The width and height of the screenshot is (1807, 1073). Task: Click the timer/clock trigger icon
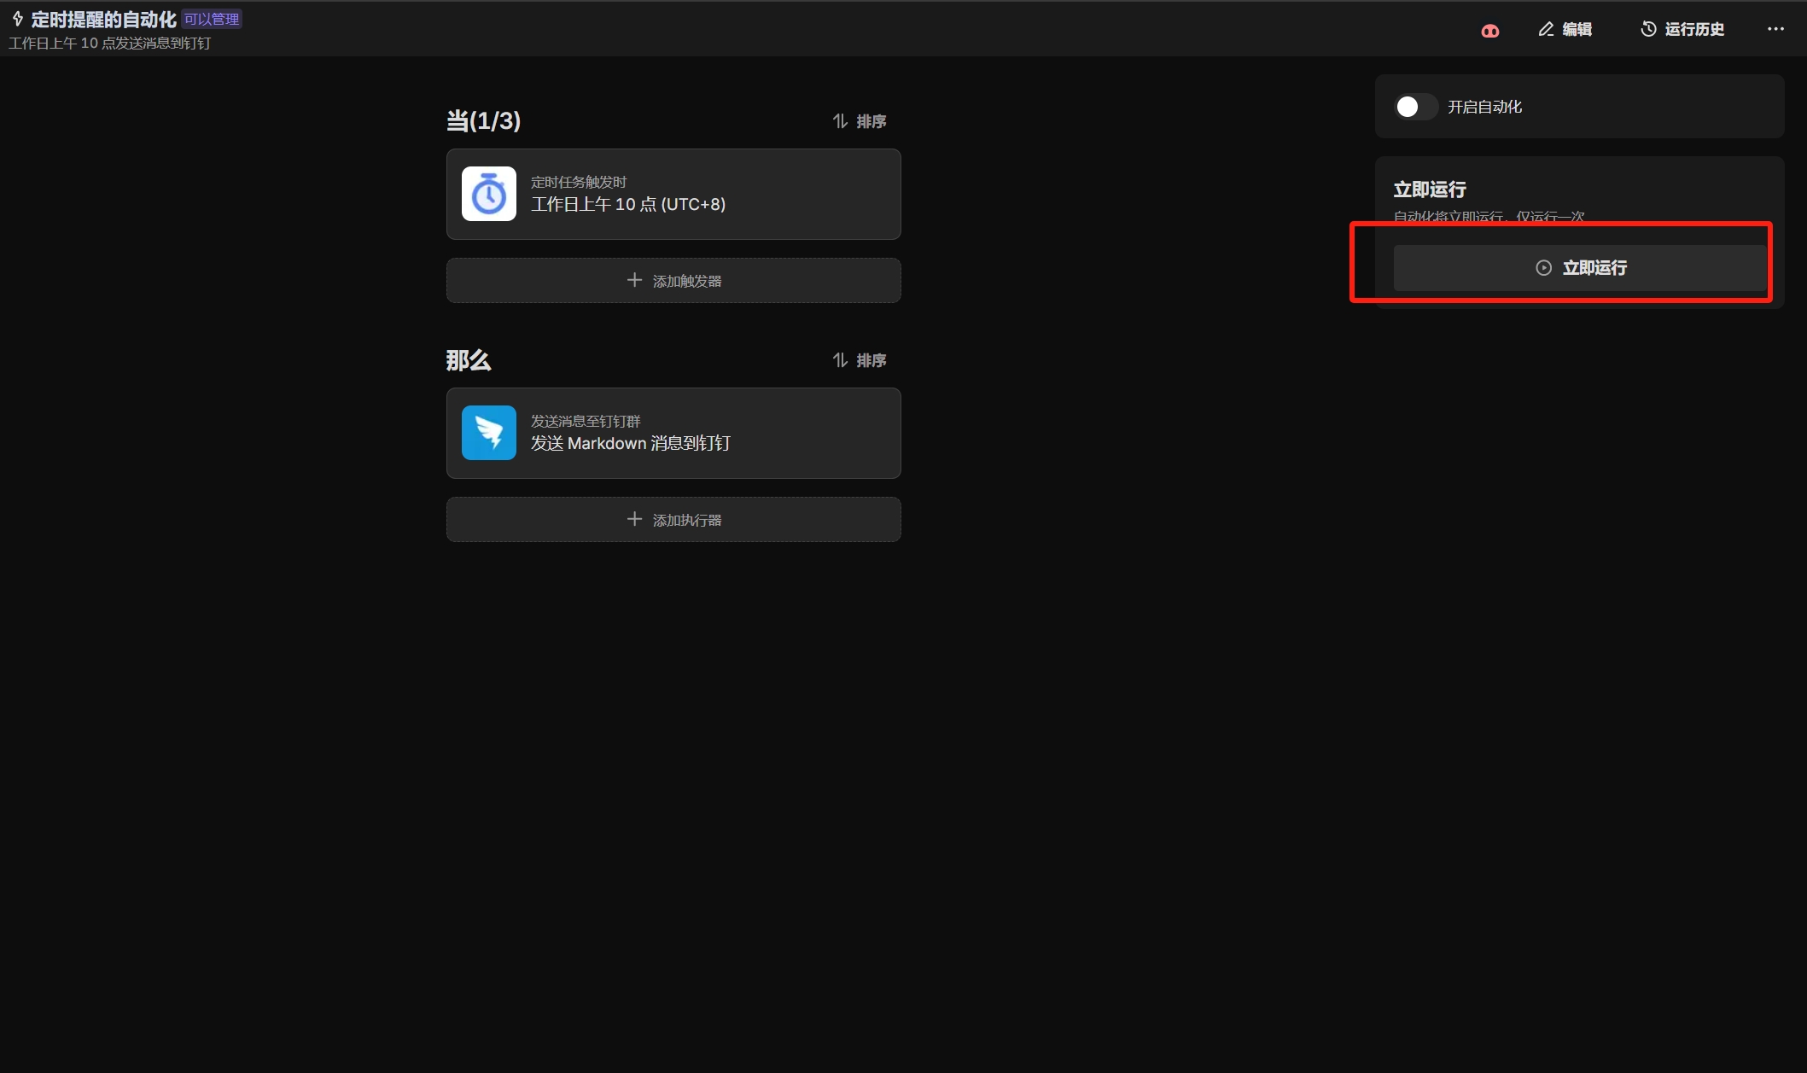tap(488, 193)
